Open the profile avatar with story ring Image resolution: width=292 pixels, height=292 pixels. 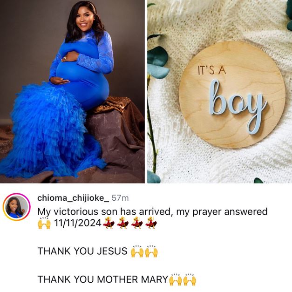tap(17, 207)
